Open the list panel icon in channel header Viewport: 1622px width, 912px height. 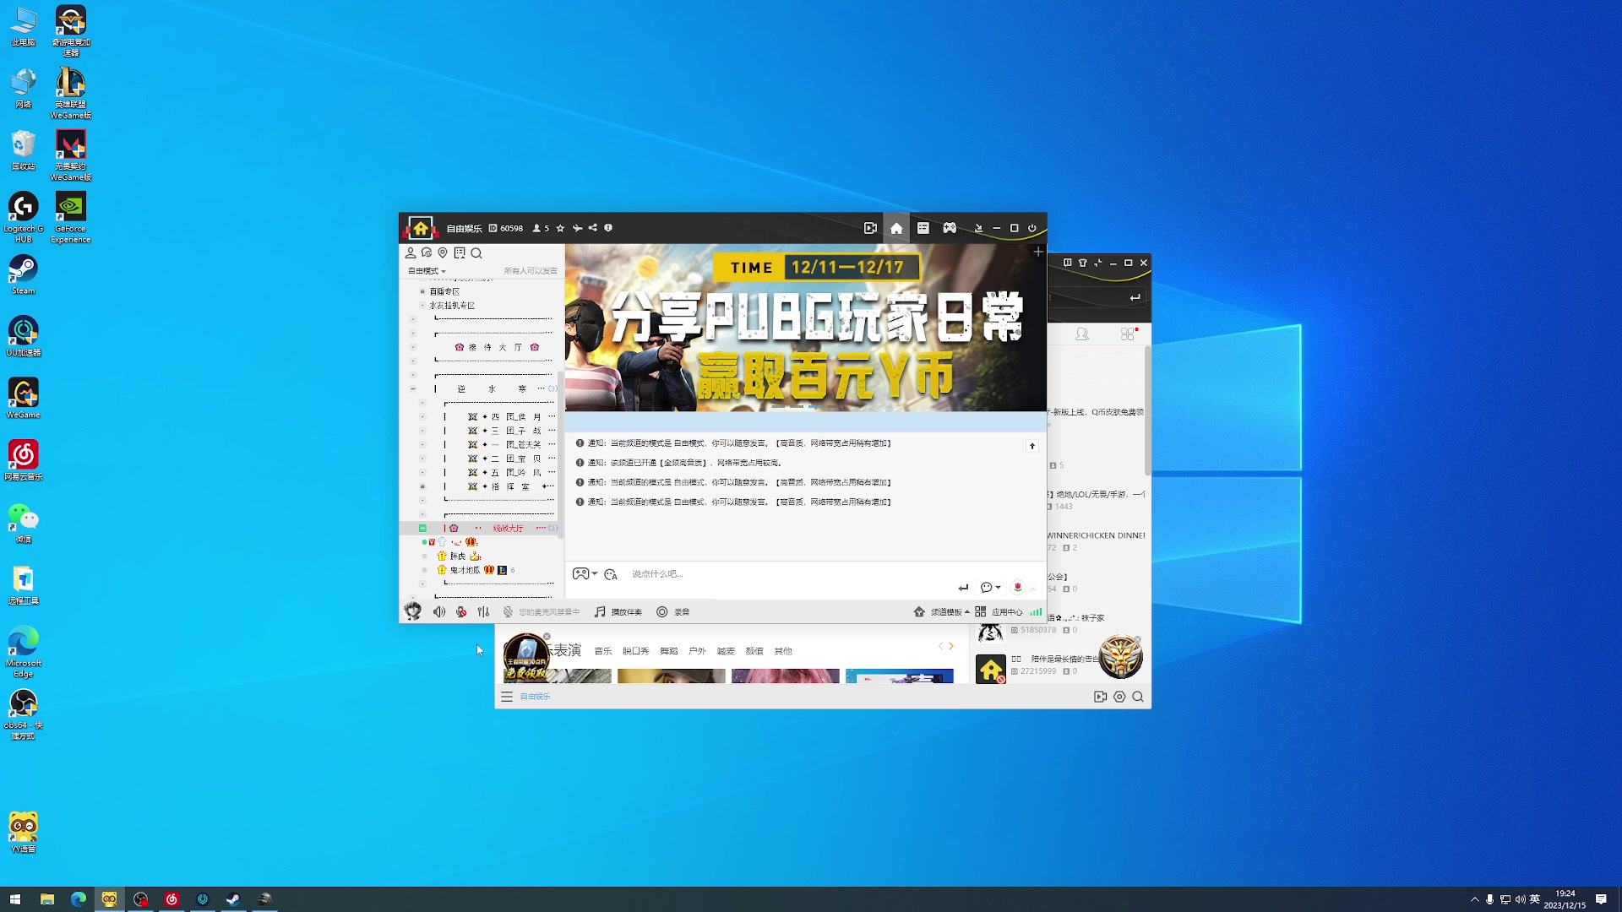pos(923,228)
